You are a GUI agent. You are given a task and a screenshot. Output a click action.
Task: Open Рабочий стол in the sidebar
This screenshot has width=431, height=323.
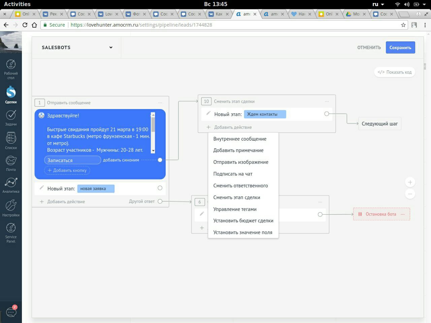click(11, 69)
